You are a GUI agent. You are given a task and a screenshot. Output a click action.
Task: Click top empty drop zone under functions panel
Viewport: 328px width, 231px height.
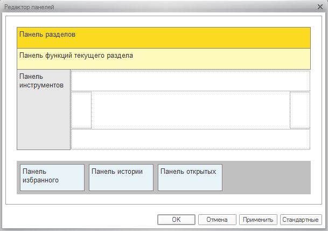coord(191,80)
